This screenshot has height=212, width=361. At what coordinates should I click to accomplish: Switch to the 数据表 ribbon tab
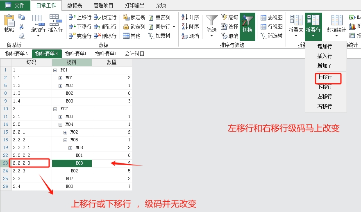pos(74,5)
